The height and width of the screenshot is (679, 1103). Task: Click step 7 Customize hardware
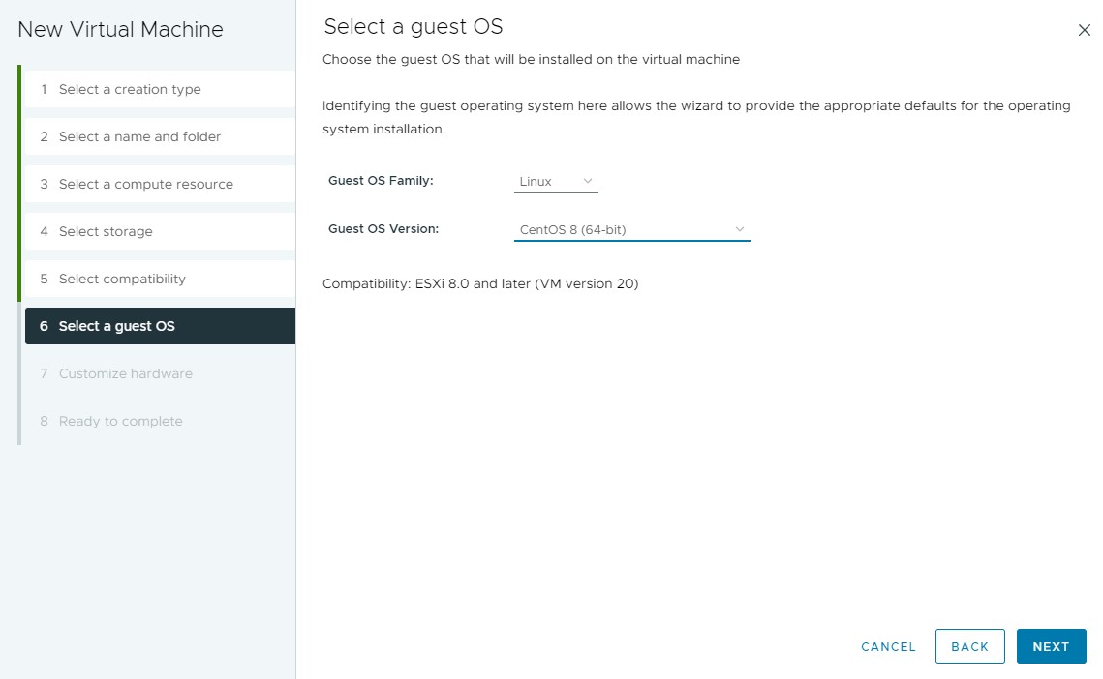(x=125, y=373)
